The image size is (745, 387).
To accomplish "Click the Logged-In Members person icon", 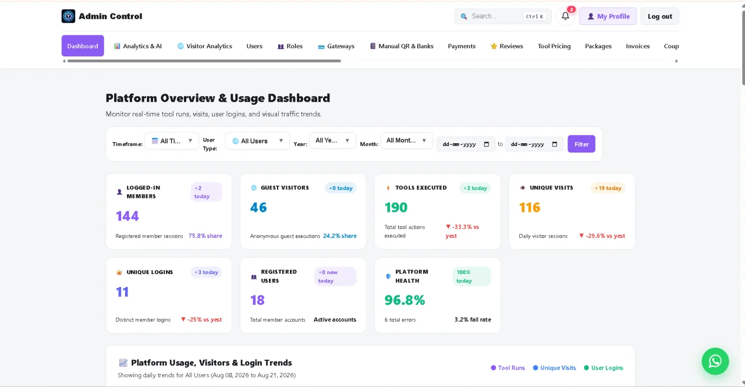I will (x=119, y=192).
